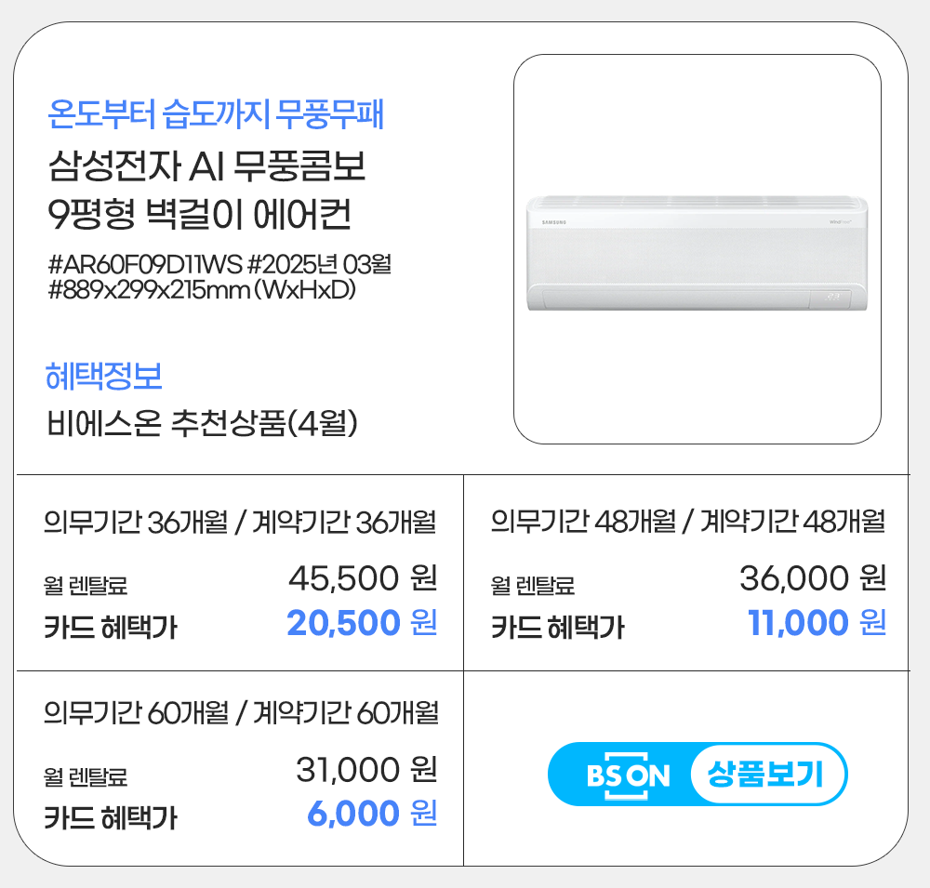Screen dimensions: 930x888
Task: Choose the 60개월 contract plan header
Action: coord(241,714)
